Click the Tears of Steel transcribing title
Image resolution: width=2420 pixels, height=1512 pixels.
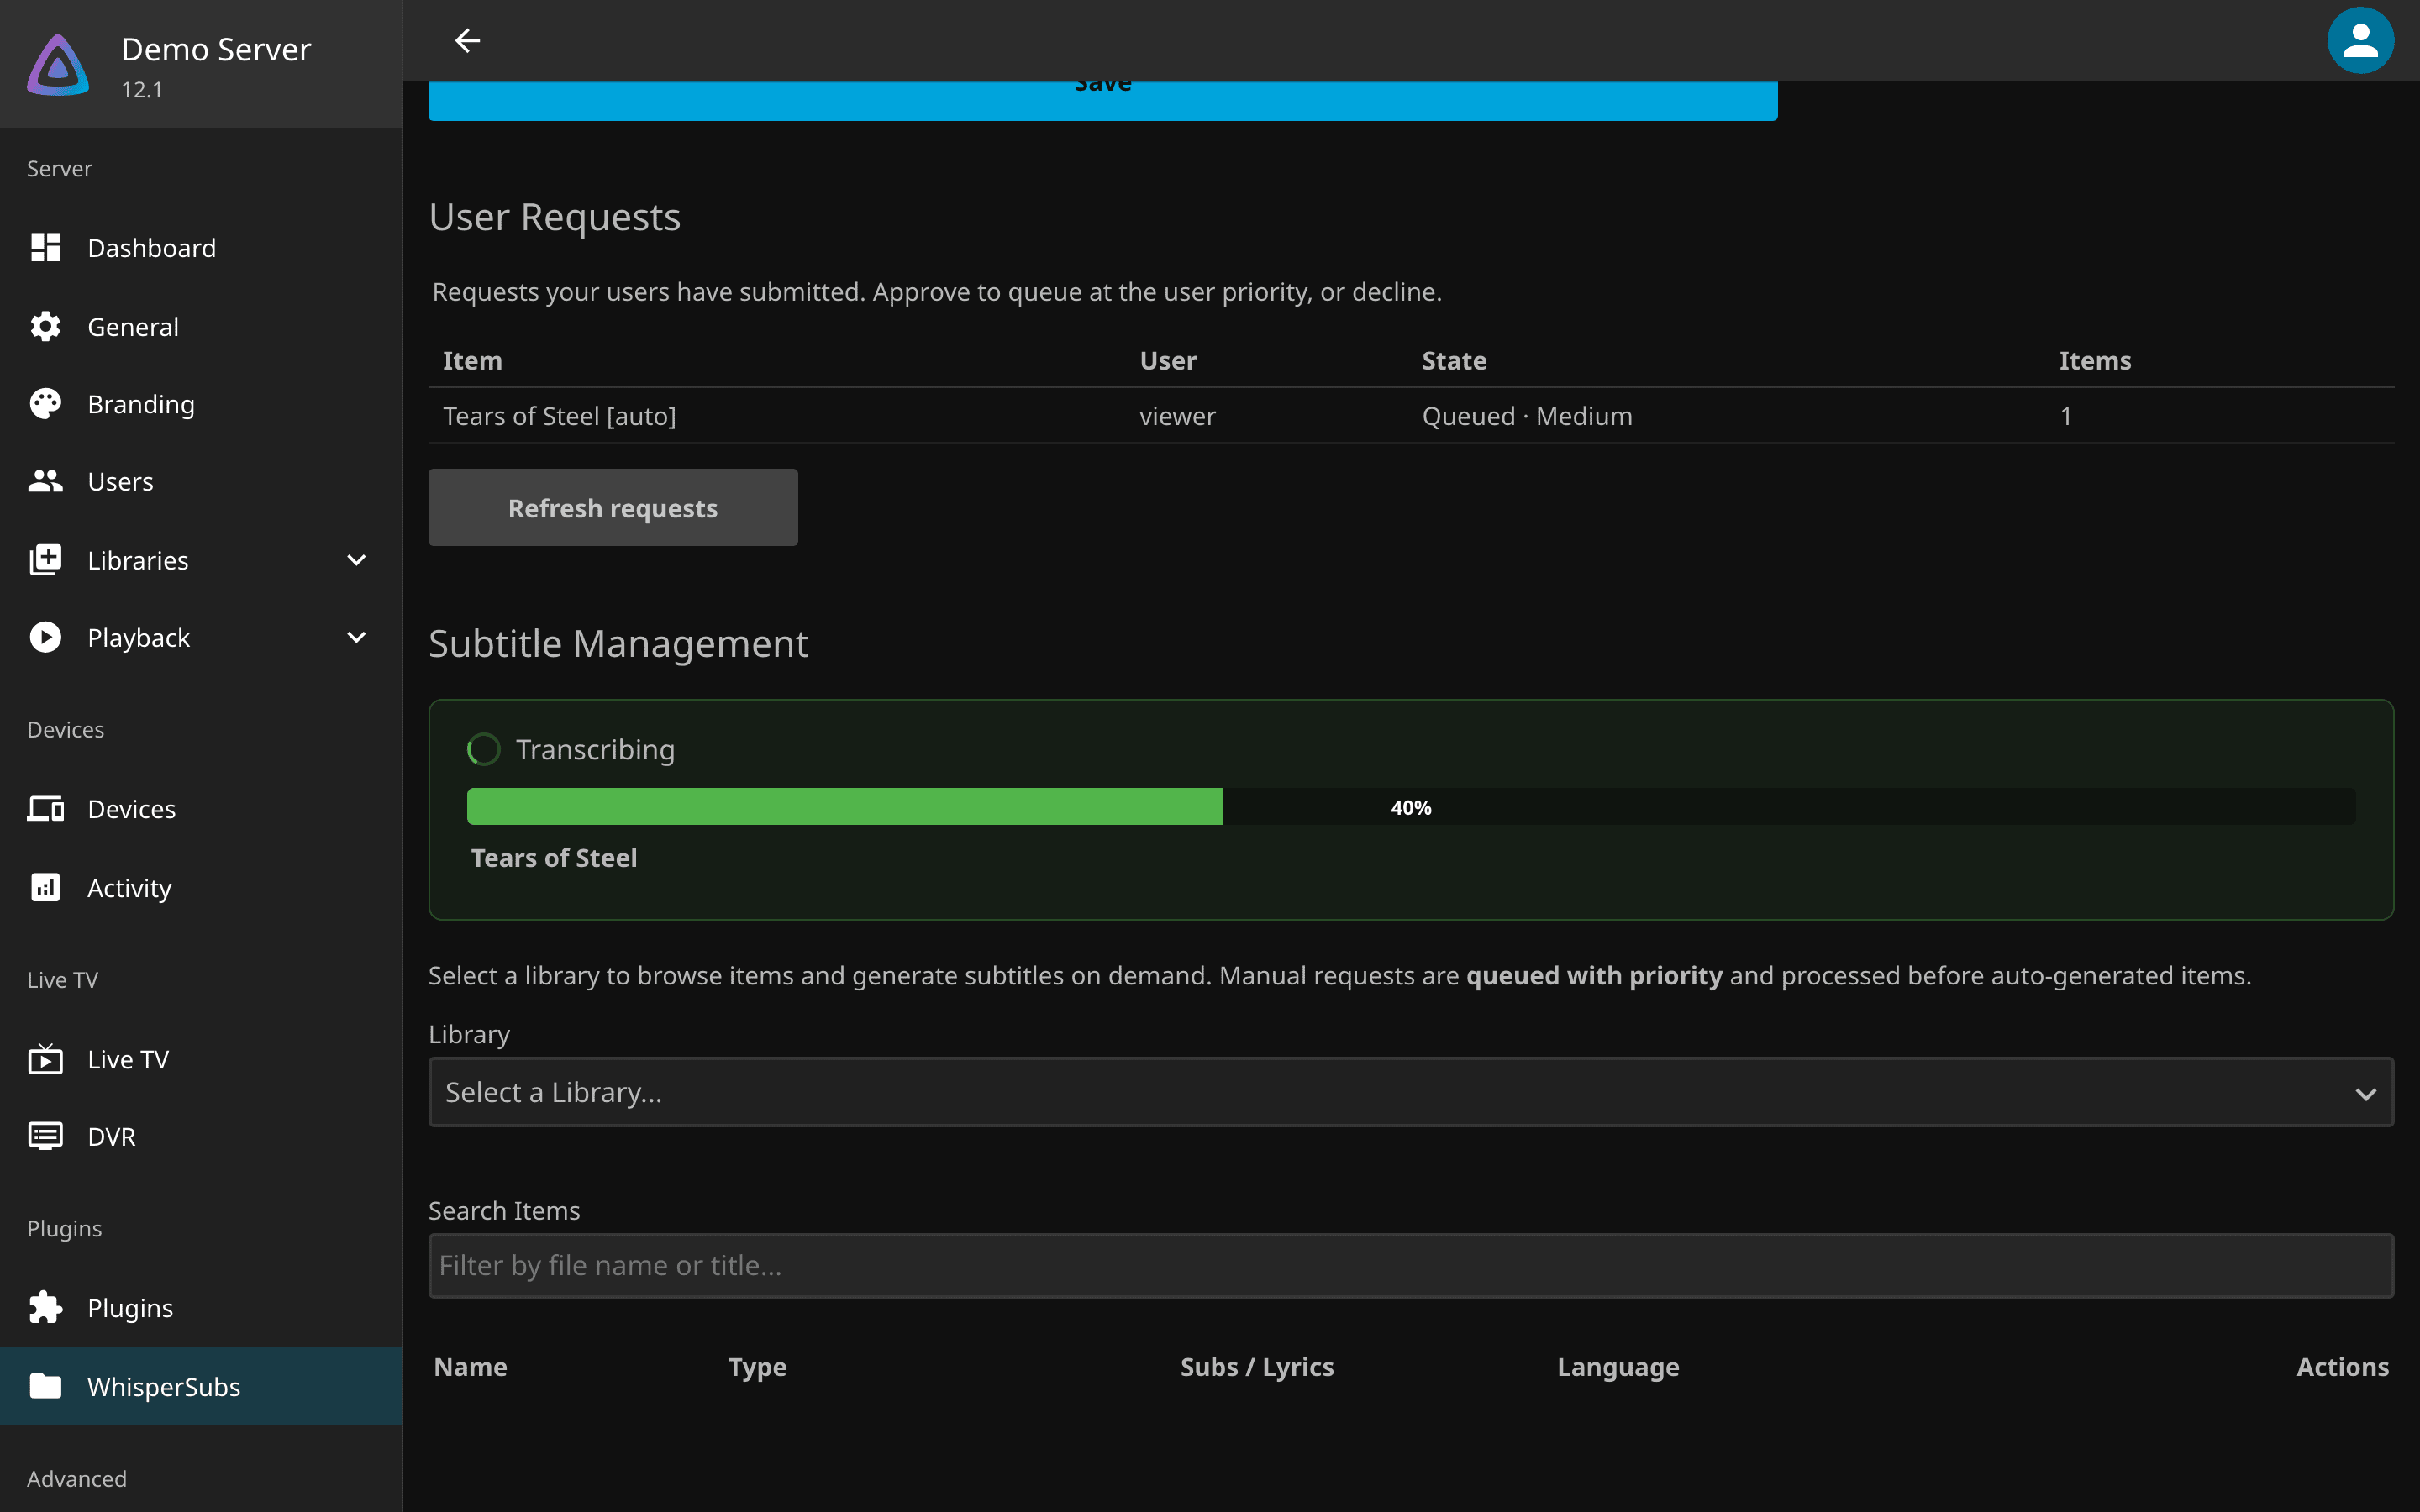[554, 857]
